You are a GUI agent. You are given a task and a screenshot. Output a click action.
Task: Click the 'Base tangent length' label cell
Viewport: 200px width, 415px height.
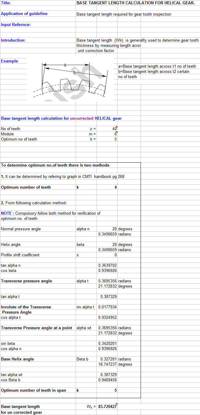click(20, 406)
